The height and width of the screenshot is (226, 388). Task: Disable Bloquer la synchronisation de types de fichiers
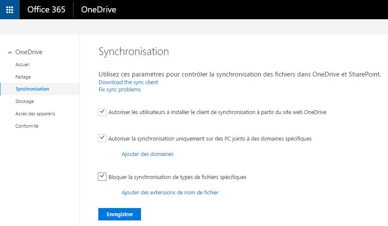click(x=102, y=176)
